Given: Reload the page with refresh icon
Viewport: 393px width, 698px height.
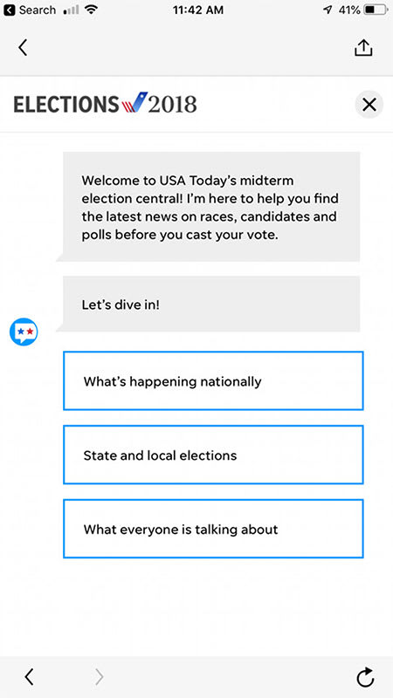Looking at the screenshot, I should tap(365, 677).
